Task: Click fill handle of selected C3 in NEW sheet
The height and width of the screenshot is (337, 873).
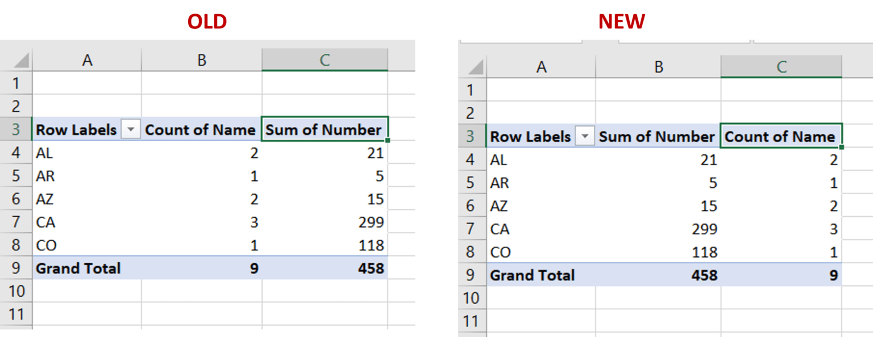Action: coord(841,147)
